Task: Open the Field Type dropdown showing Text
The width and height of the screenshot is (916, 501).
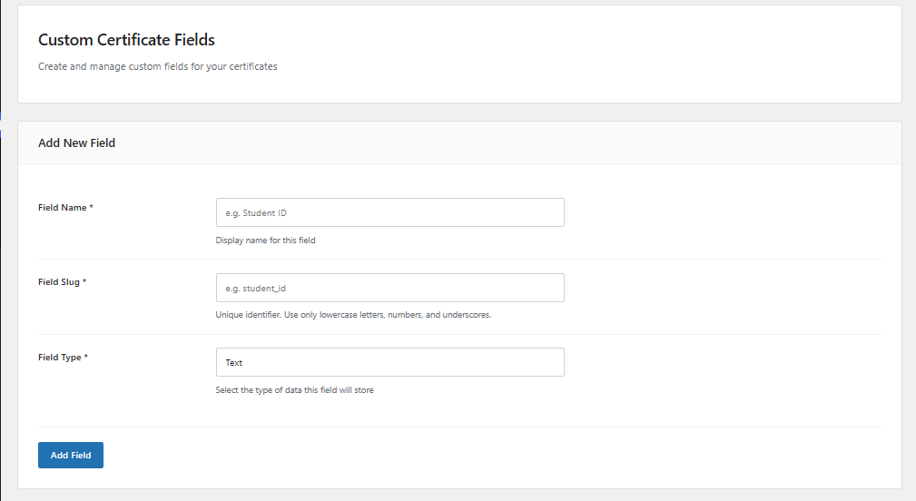Action: tap(389, 362)
